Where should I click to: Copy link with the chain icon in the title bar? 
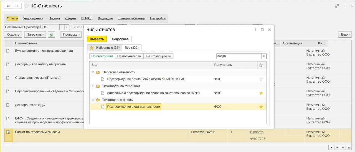tap(337, 6)
